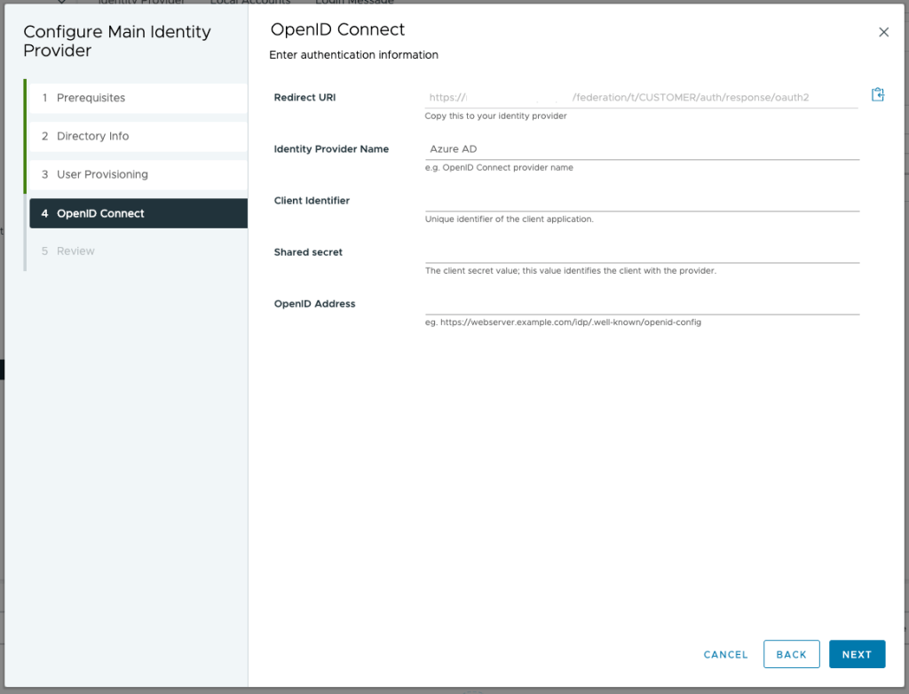The width and height of the screenshot is (909, 694).
Task: Click the OpenID Address field label
Action: pyautogui.click(x=314, y=304)
